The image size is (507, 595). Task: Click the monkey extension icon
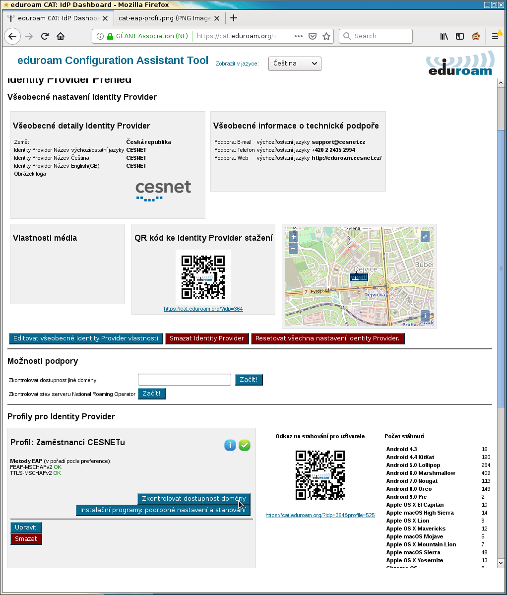pos(476,36)
